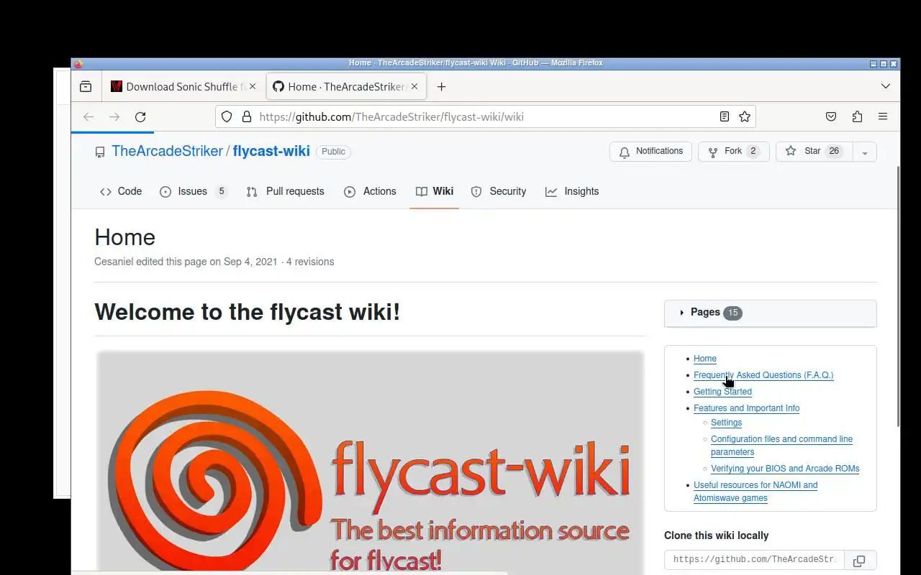
Task: Save page to Pocket
Action: 831,116
